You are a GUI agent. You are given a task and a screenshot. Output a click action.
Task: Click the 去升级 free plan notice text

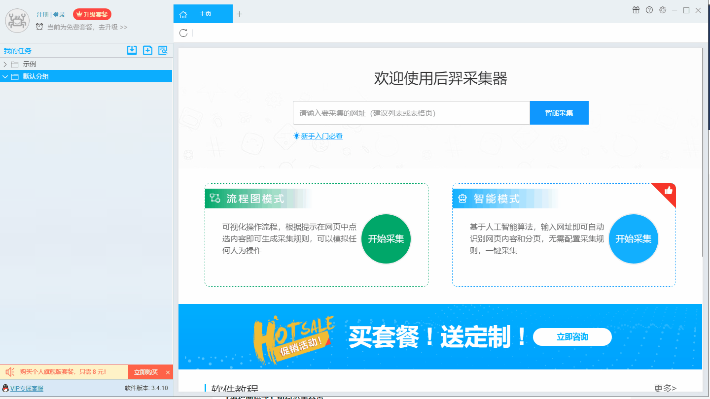tap(87, 27)
